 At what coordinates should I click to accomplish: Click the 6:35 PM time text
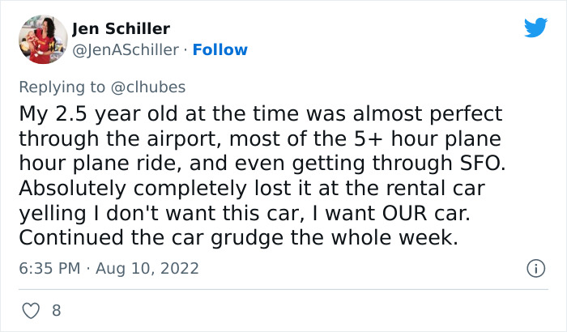[x=48, y=268]
